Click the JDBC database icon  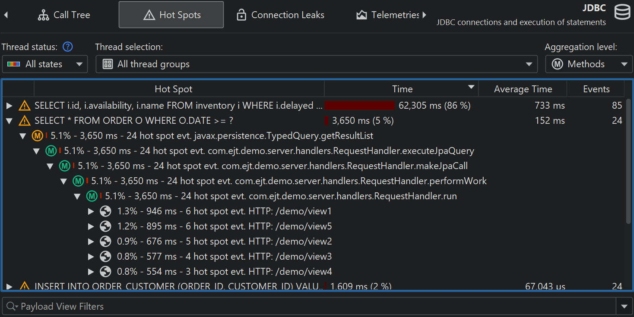point(622,13)
